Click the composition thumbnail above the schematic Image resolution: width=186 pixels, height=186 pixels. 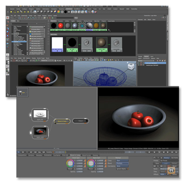23,93
